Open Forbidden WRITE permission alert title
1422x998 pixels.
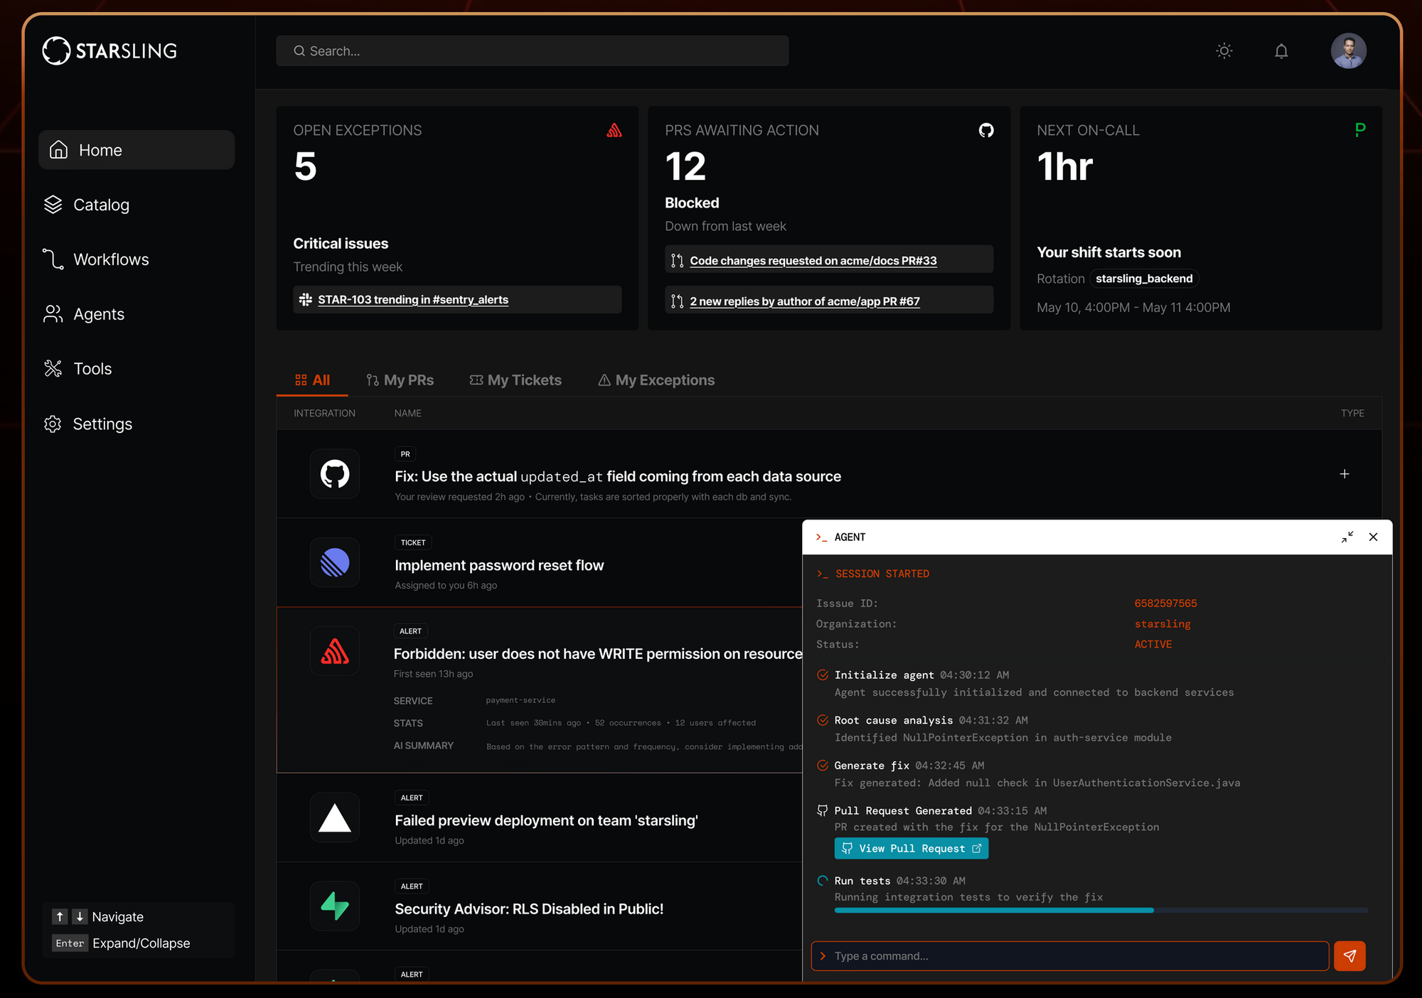coord(598,654)
